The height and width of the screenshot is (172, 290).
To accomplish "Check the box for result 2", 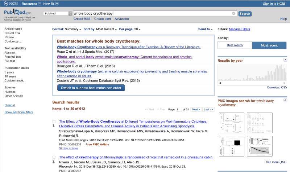I will click(x=54, y=157).
